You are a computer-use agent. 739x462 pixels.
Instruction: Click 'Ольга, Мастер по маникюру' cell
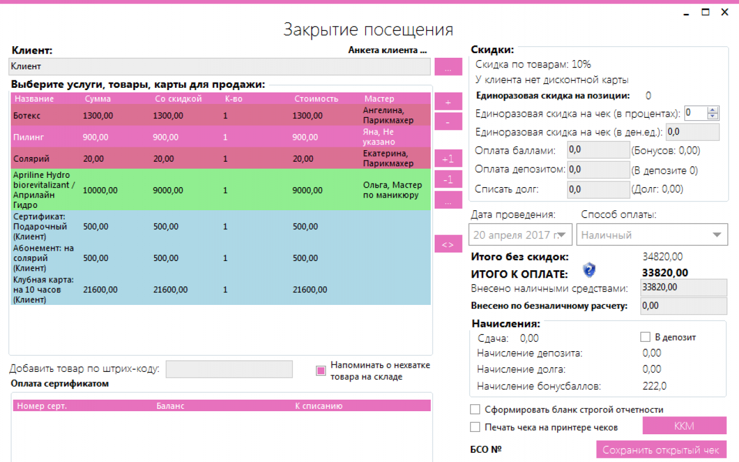click(393, 190)
